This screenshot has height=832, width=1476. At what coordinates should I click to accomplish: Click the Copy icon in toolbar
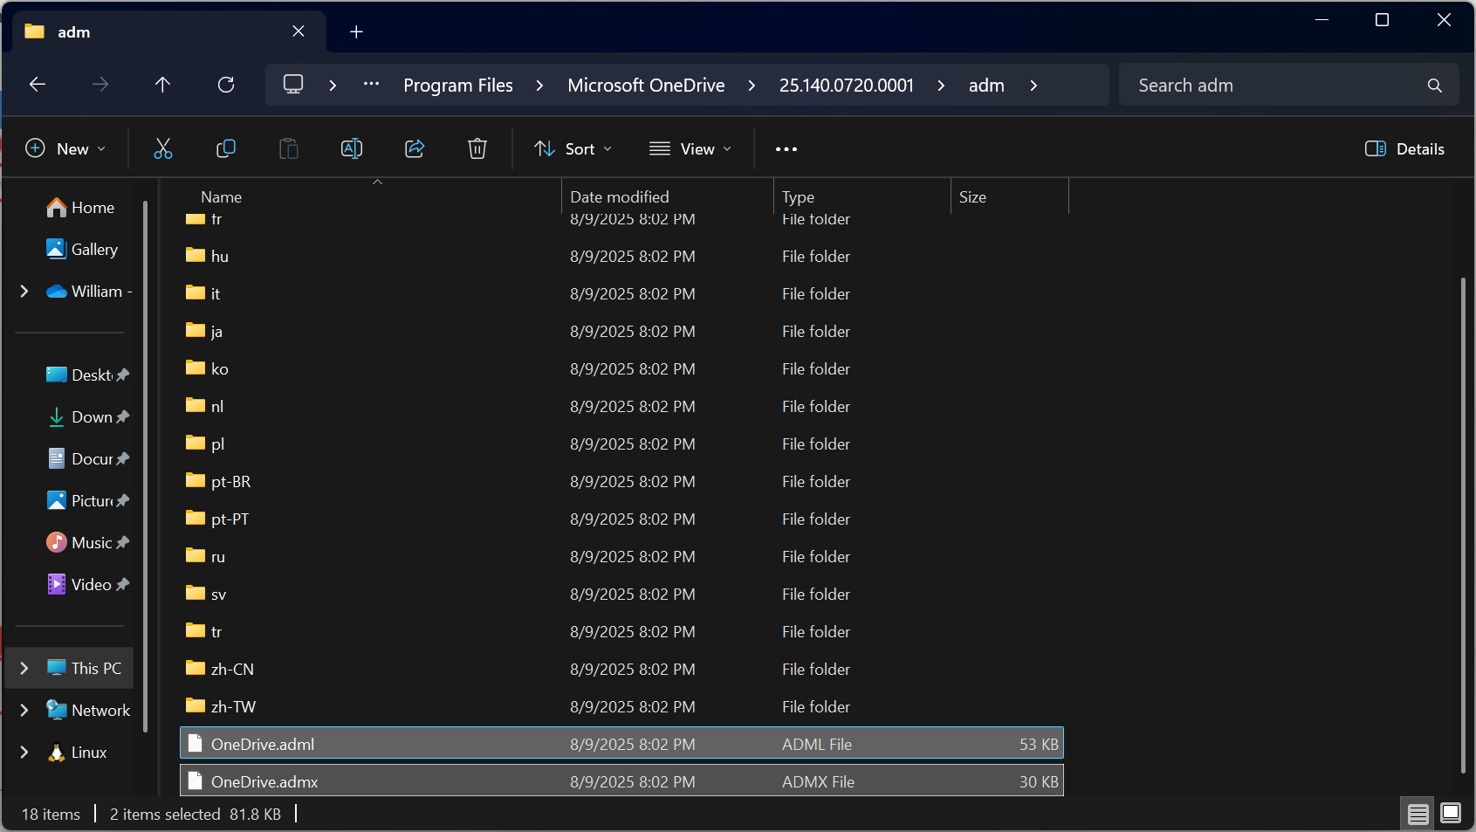226,149
